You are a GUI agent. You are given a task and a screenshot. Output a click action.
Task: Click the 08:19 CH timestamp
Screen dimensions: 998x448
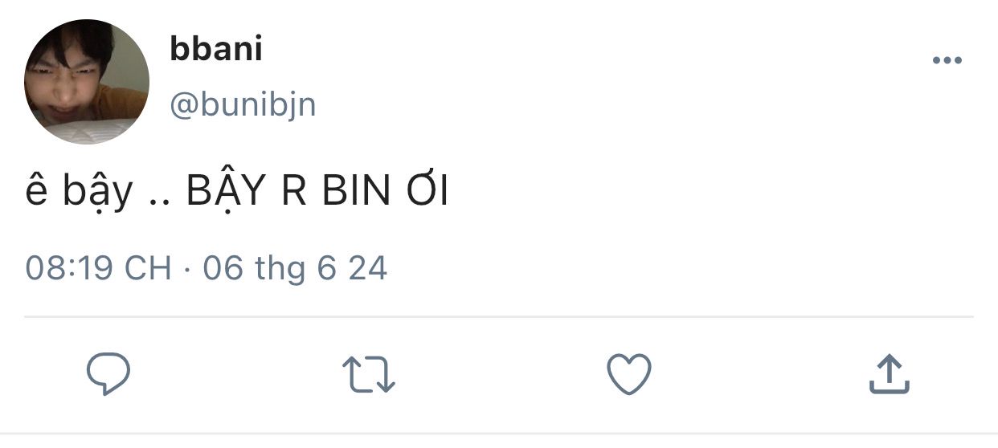click(98, 268)
